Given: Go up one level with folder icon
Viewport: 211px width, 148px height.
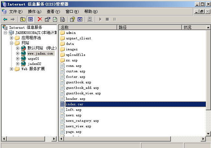Looking at the screenshot, I should [x=23, y=19].
